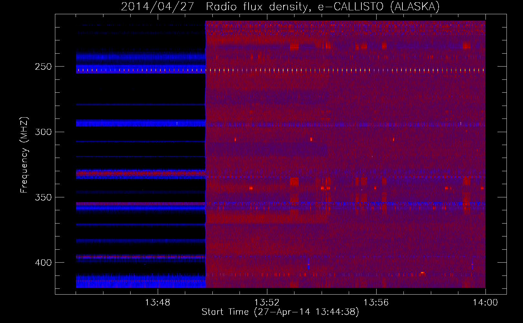Image resolution: width=523 pixels, height=323 pixels.
Task: Click the 350 frequency tick label
Action: click(x=43, y=197)
